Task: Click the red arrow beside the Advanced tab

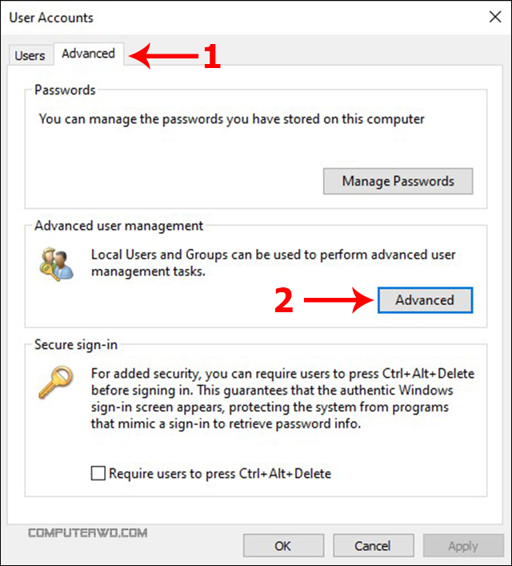Action: 163,56
